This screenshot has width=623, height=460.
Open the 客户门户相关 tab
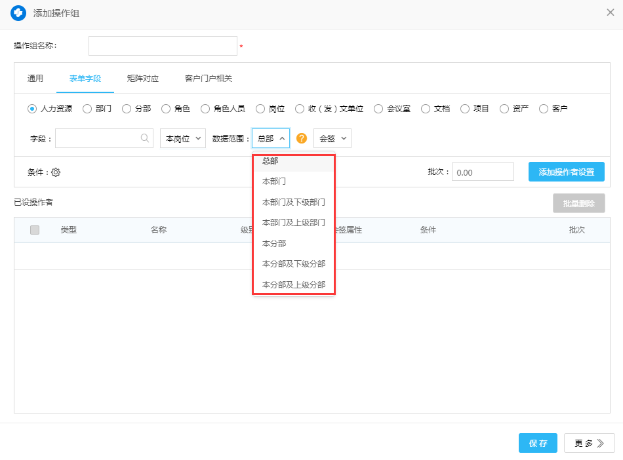[209, 79]
